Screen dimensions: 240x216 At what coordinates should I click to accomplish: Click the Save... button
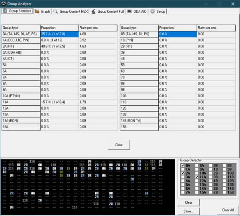(x=189, y=211)
